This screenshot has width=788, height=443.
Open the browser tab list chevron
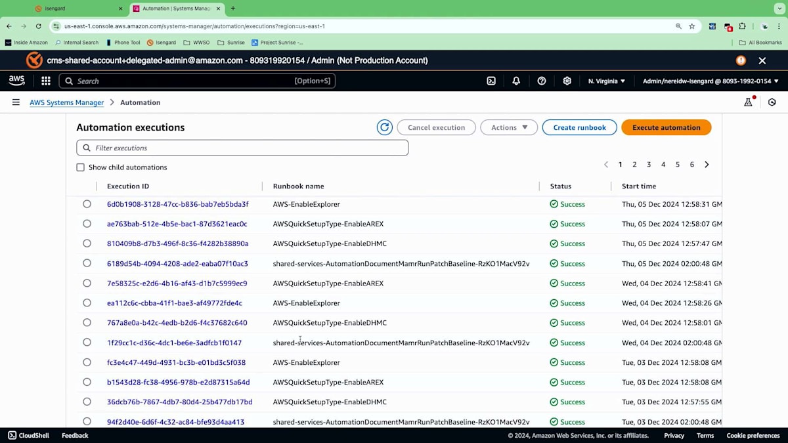point(779,9)
